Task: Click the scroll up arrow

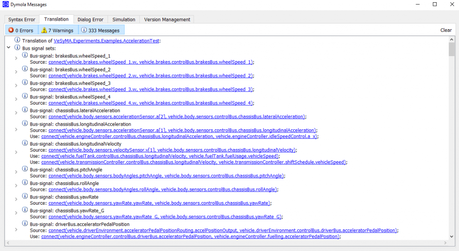Action: click(451, 40)
